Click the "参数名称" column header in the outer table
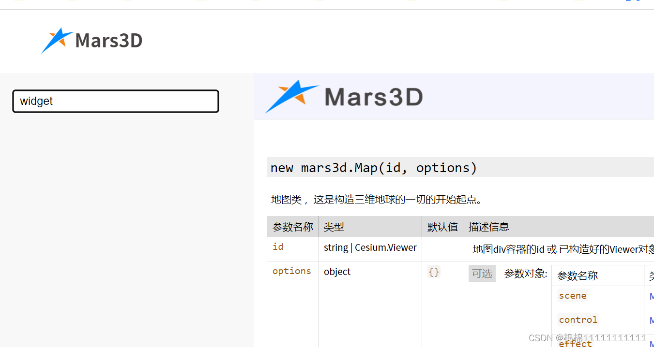The height and width of the screenshot is (347, 654). click(x=292, y=227)
